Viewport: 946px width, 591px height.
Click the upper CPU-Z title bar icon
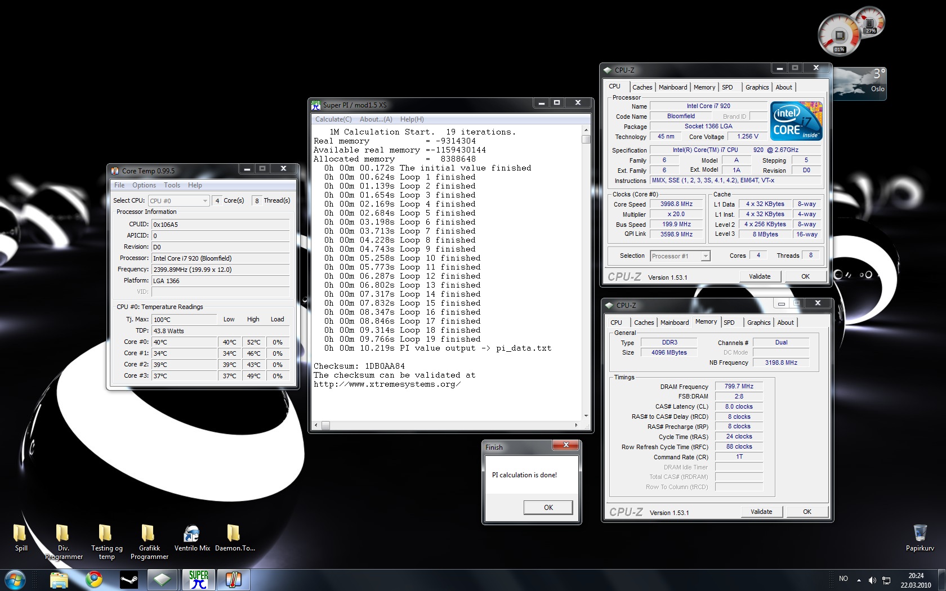607,70
